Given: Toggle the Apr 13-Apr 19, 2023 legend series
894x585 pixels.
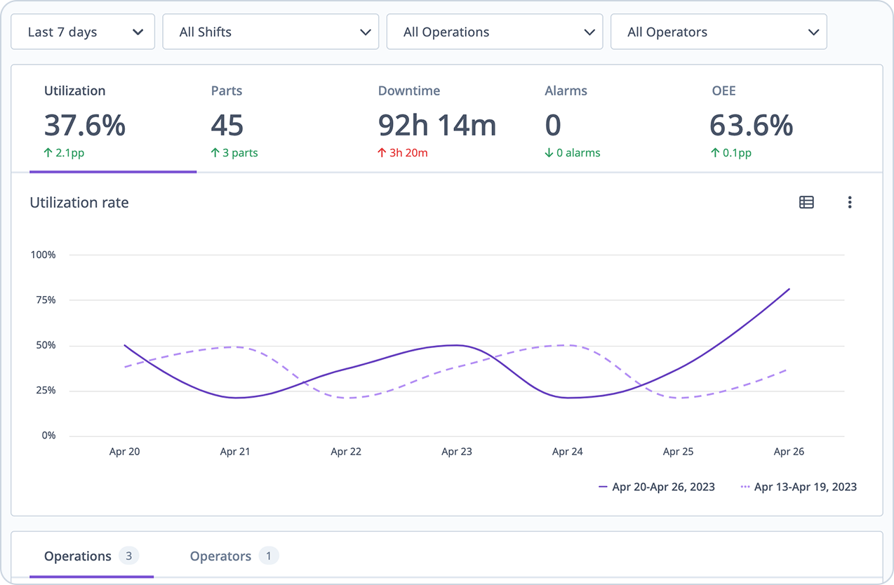Looking at the screenshot, I should (x=799, y=487).
